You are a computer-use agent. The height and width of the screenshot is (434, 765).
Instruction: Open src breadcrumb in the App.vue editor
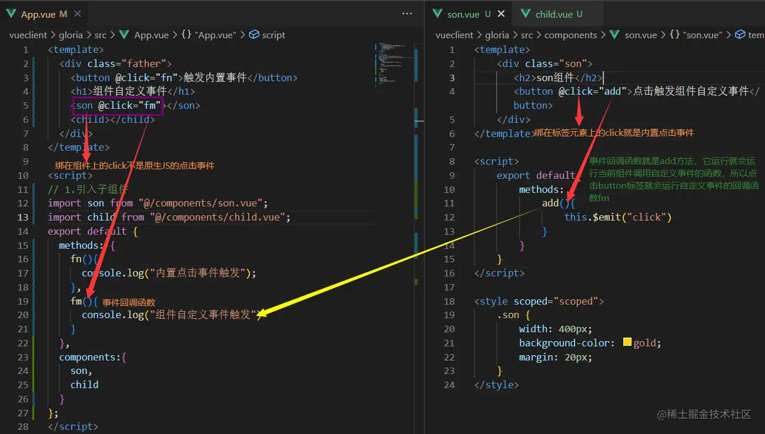[101, 35]
